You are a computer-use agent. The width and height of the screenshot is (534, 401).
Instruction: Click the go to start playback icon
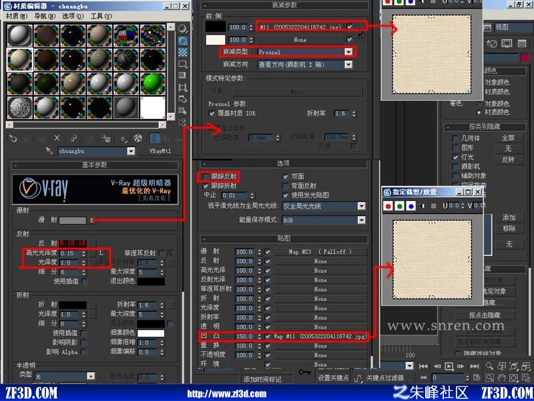423,366
